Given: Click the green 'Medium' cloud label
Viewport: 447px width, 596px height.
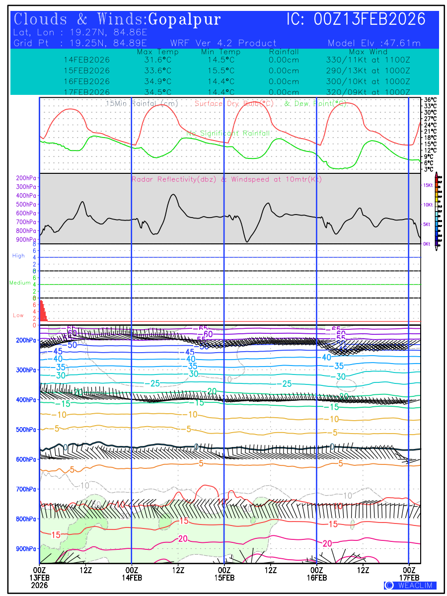Looking at the screenshot, I should (x=20, y=283).
